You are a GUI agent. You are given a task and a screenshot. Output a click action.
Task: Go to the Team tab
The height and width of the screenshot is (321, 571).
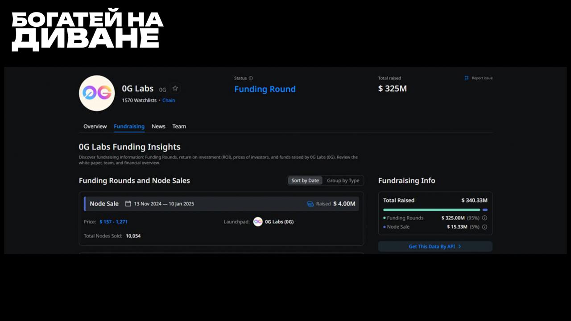click(179, 126)
